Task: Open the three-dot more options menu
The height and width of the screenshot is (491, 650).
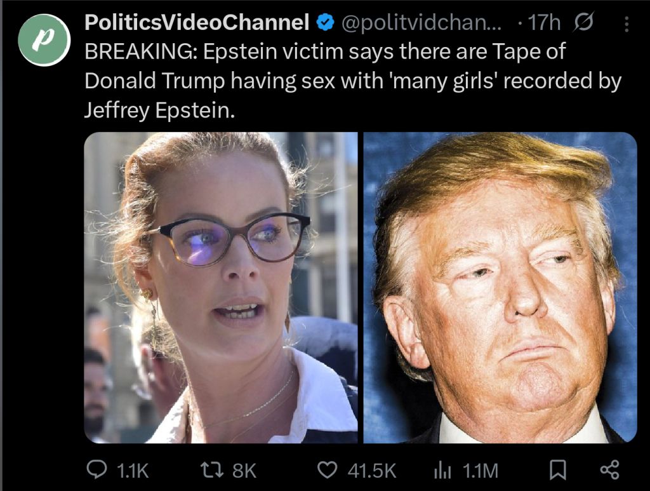Action: [x=627, y=24]
